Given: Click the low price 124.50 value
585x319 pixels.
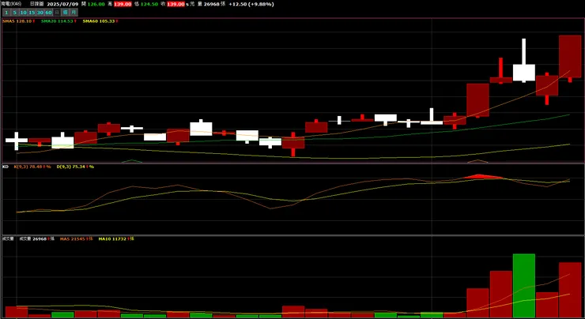Looking at the screenshot, I should pyautogui.click(x=149, y=4).
